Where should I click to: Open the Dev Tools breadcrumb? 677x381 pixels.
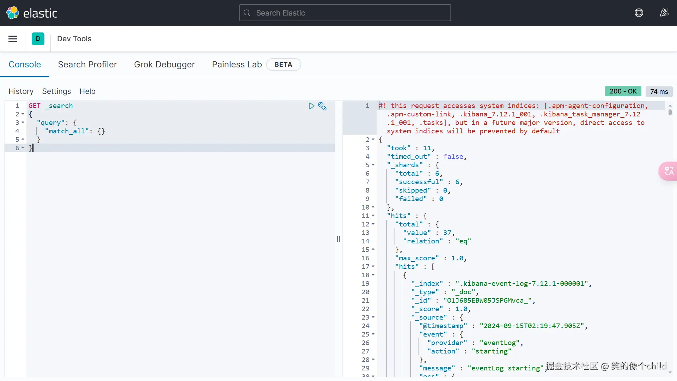(x=74, y=39)
